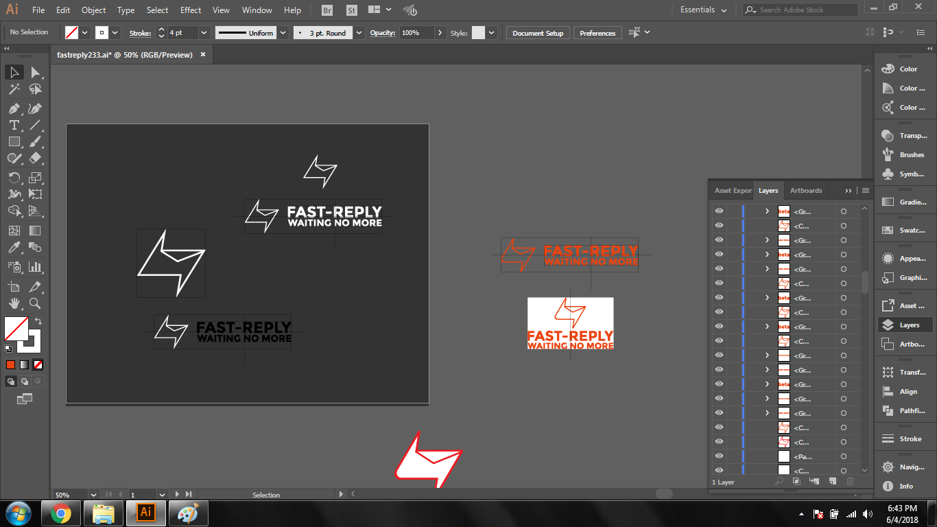Click the Fill box in the toolbox
937x527 pixels.
tap(16, 329)
